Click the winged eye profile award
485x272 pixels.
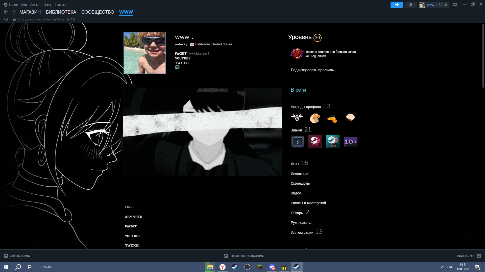297,117
